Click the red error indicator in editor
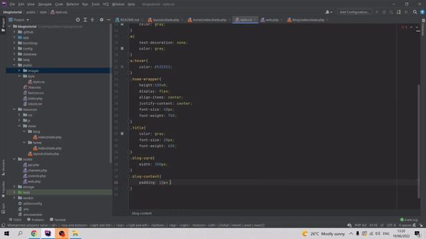The height and width of the screenshot is (239, 426). pyautogui.click(x=404, y=27)
